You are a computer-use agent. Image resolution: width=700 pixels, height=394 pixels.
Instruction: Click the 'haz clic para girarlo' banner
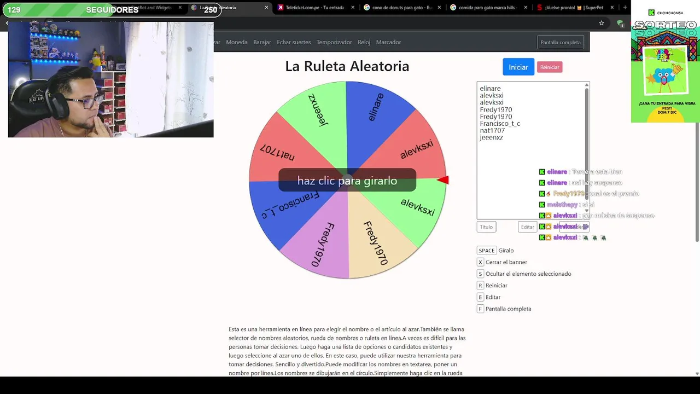pyautogui.click(x=347, y=181)
